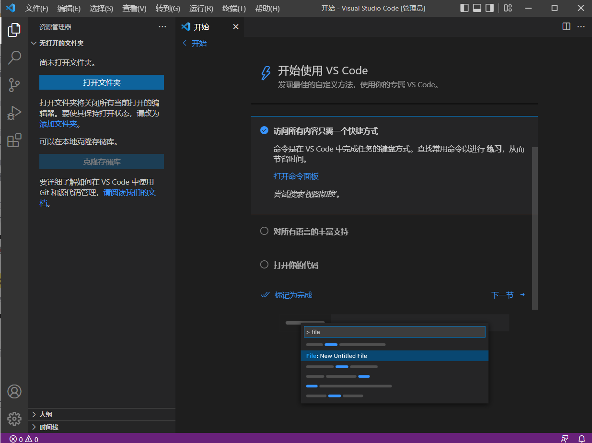This screenshot has width=592, height=443.
Task: Open the 转到(G) menu
Action: [168, 9]
